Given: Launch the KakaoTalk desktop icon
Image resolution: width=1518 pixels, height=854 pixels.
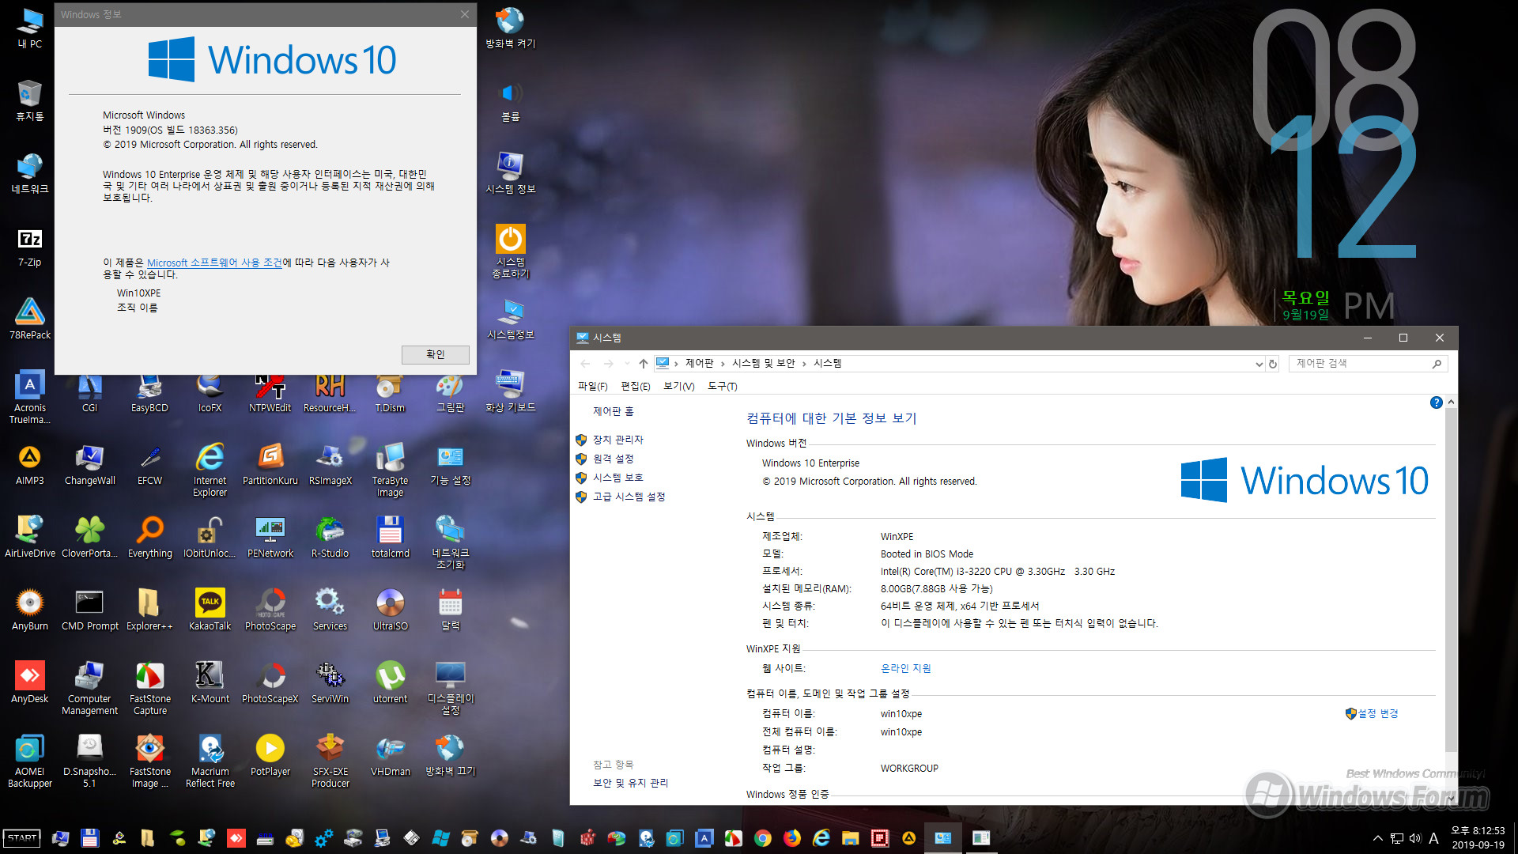Looking at the screenshot, I should 210,610.
